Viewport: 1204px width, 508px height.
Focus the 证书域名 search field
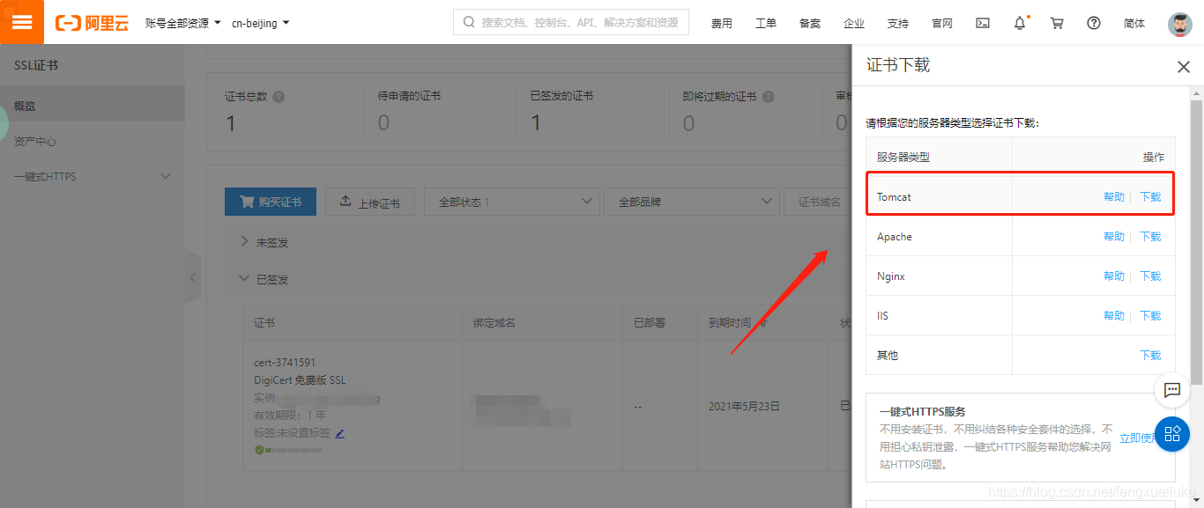click(x=818, y=202)
